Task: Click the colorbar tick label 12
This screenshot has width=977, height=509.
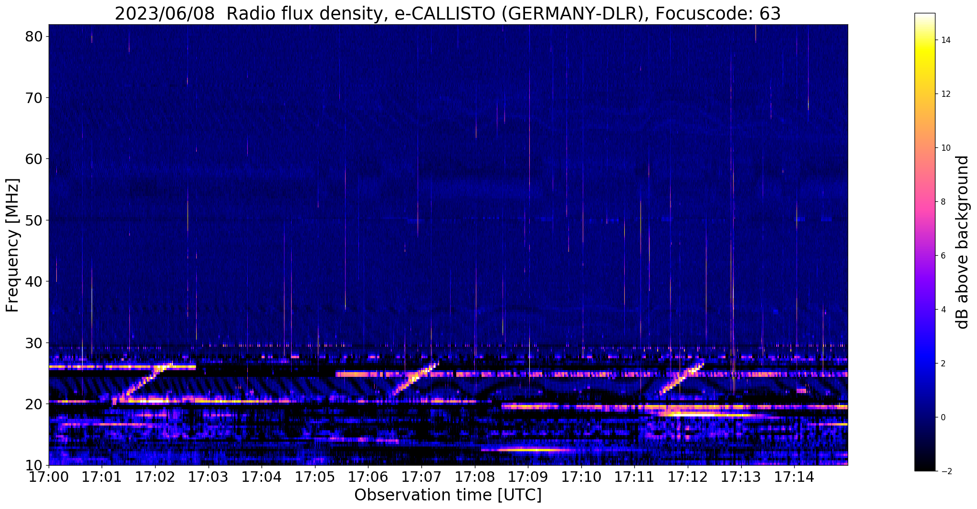Action: tap(945, 94)
